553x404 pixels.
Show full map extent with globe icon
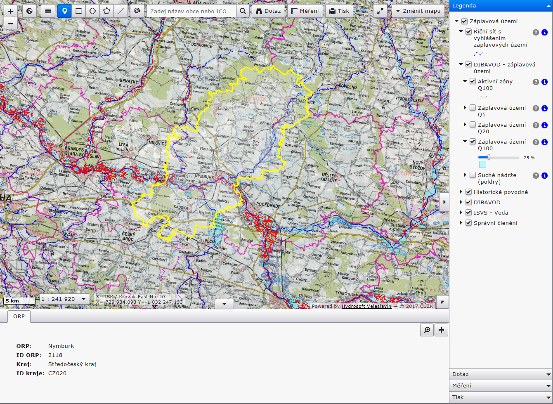[x=29, y=11]
